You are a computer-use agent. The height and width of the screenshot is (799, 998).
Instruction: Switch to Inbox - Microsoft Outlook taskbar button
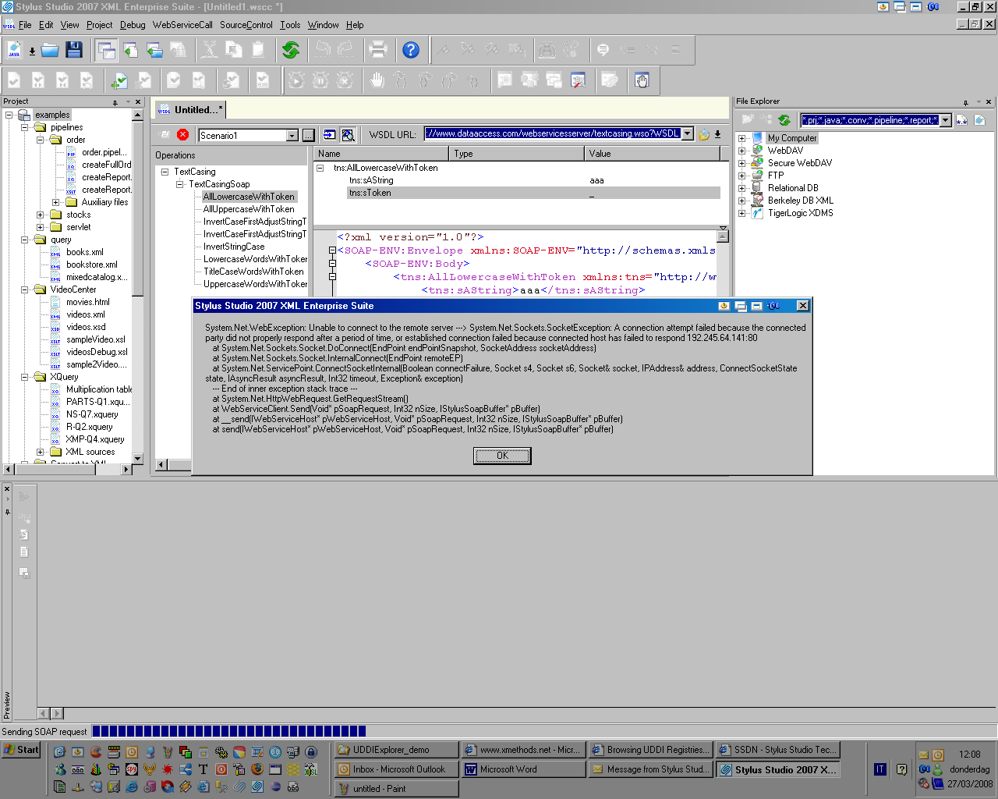coord(397,769)
